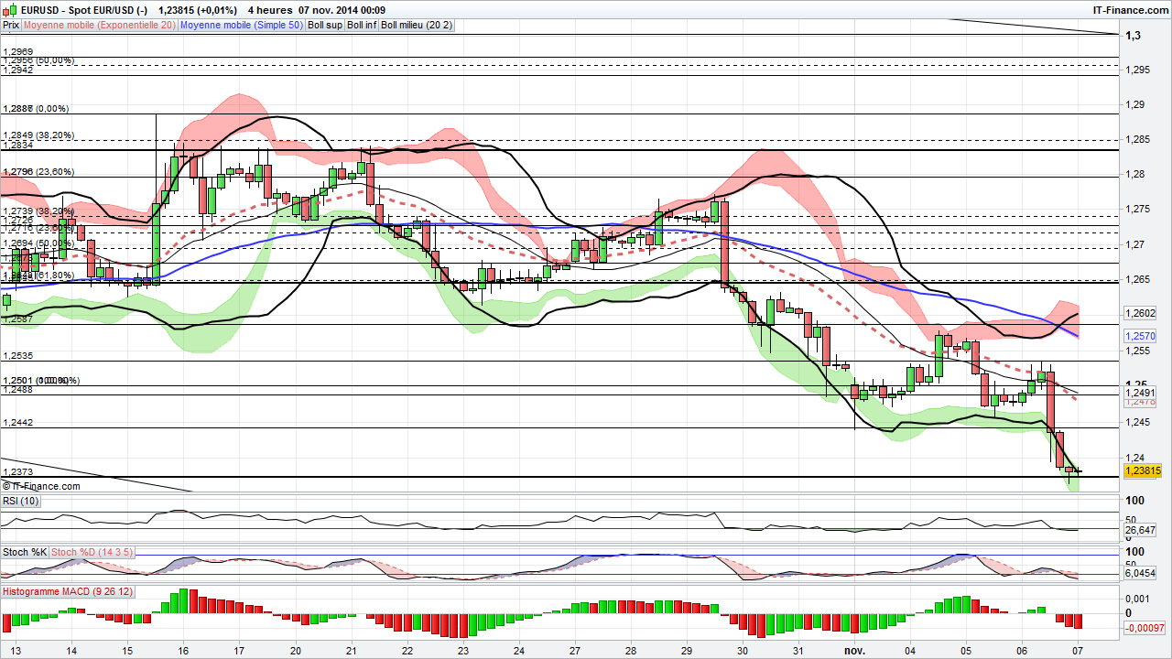Select the "Prix" indicator label
1172x659 pixels.
10,26
